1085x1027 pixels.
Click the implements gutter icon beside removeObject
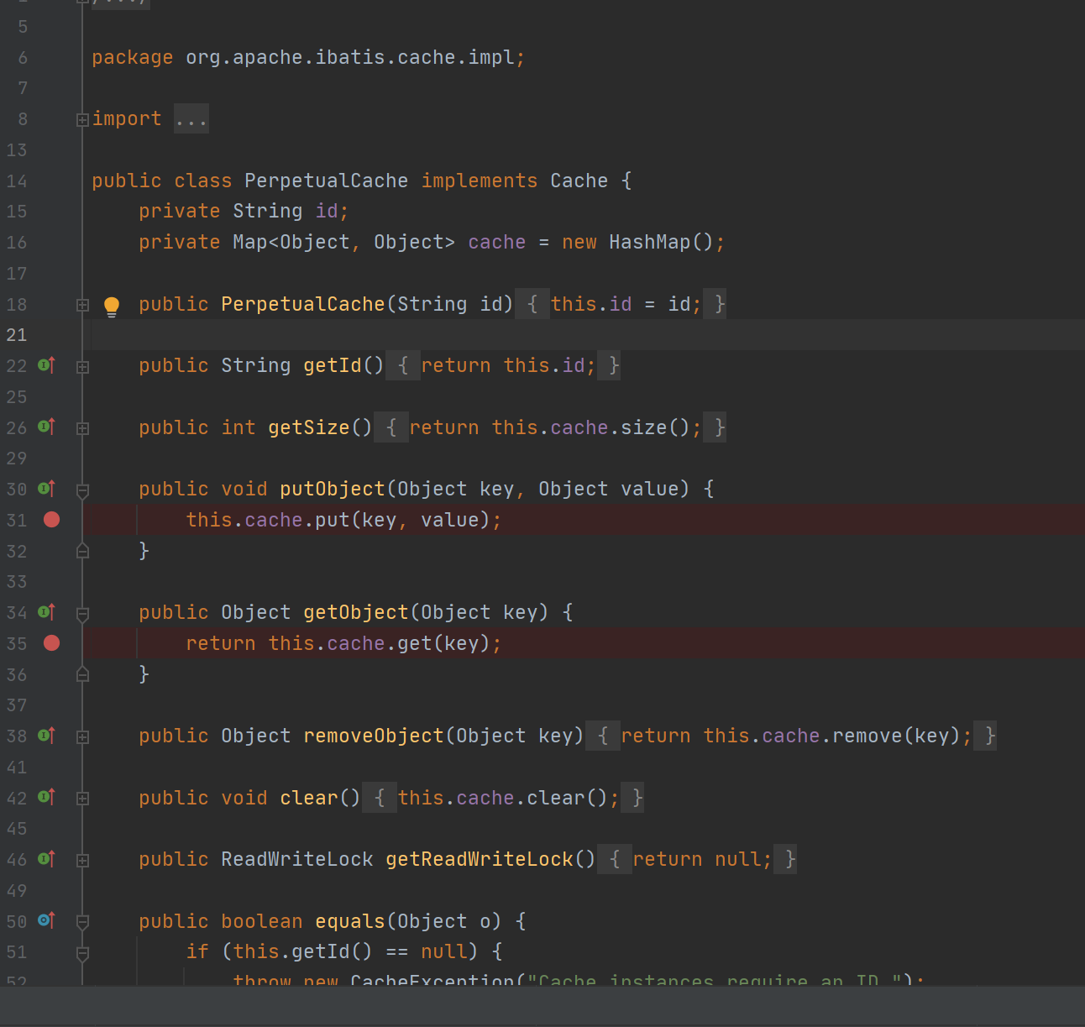[47, 736]
